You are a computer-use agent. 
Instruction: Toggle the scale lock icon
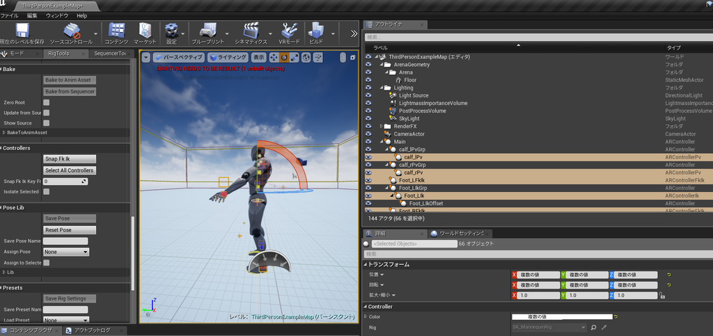pos(662,295)
